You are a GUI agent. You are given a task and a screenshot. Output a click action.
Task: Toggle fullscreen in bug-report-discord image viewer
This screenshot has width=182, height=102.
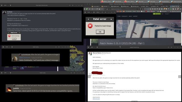click(70, 5)
